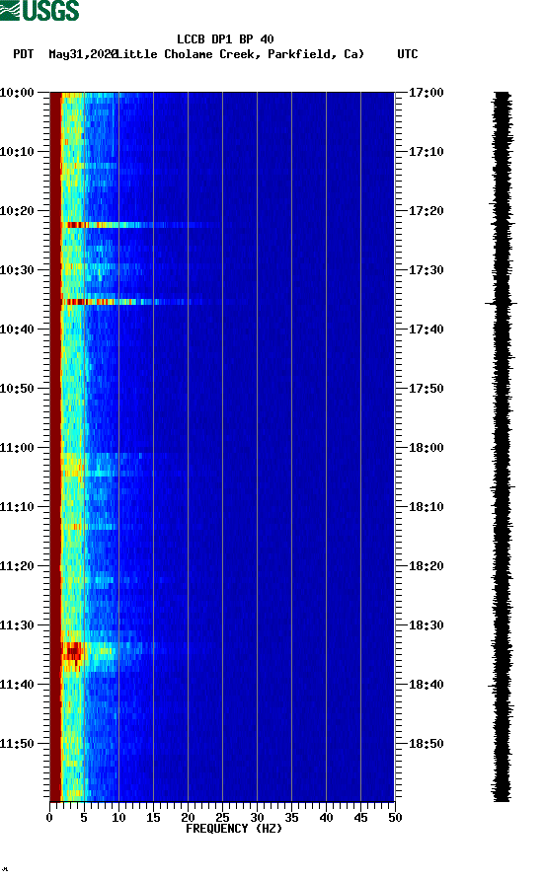Click the 10:20 PDT time label
The image size is (545, 880).
pyautogui.click(x=17, y=211)
